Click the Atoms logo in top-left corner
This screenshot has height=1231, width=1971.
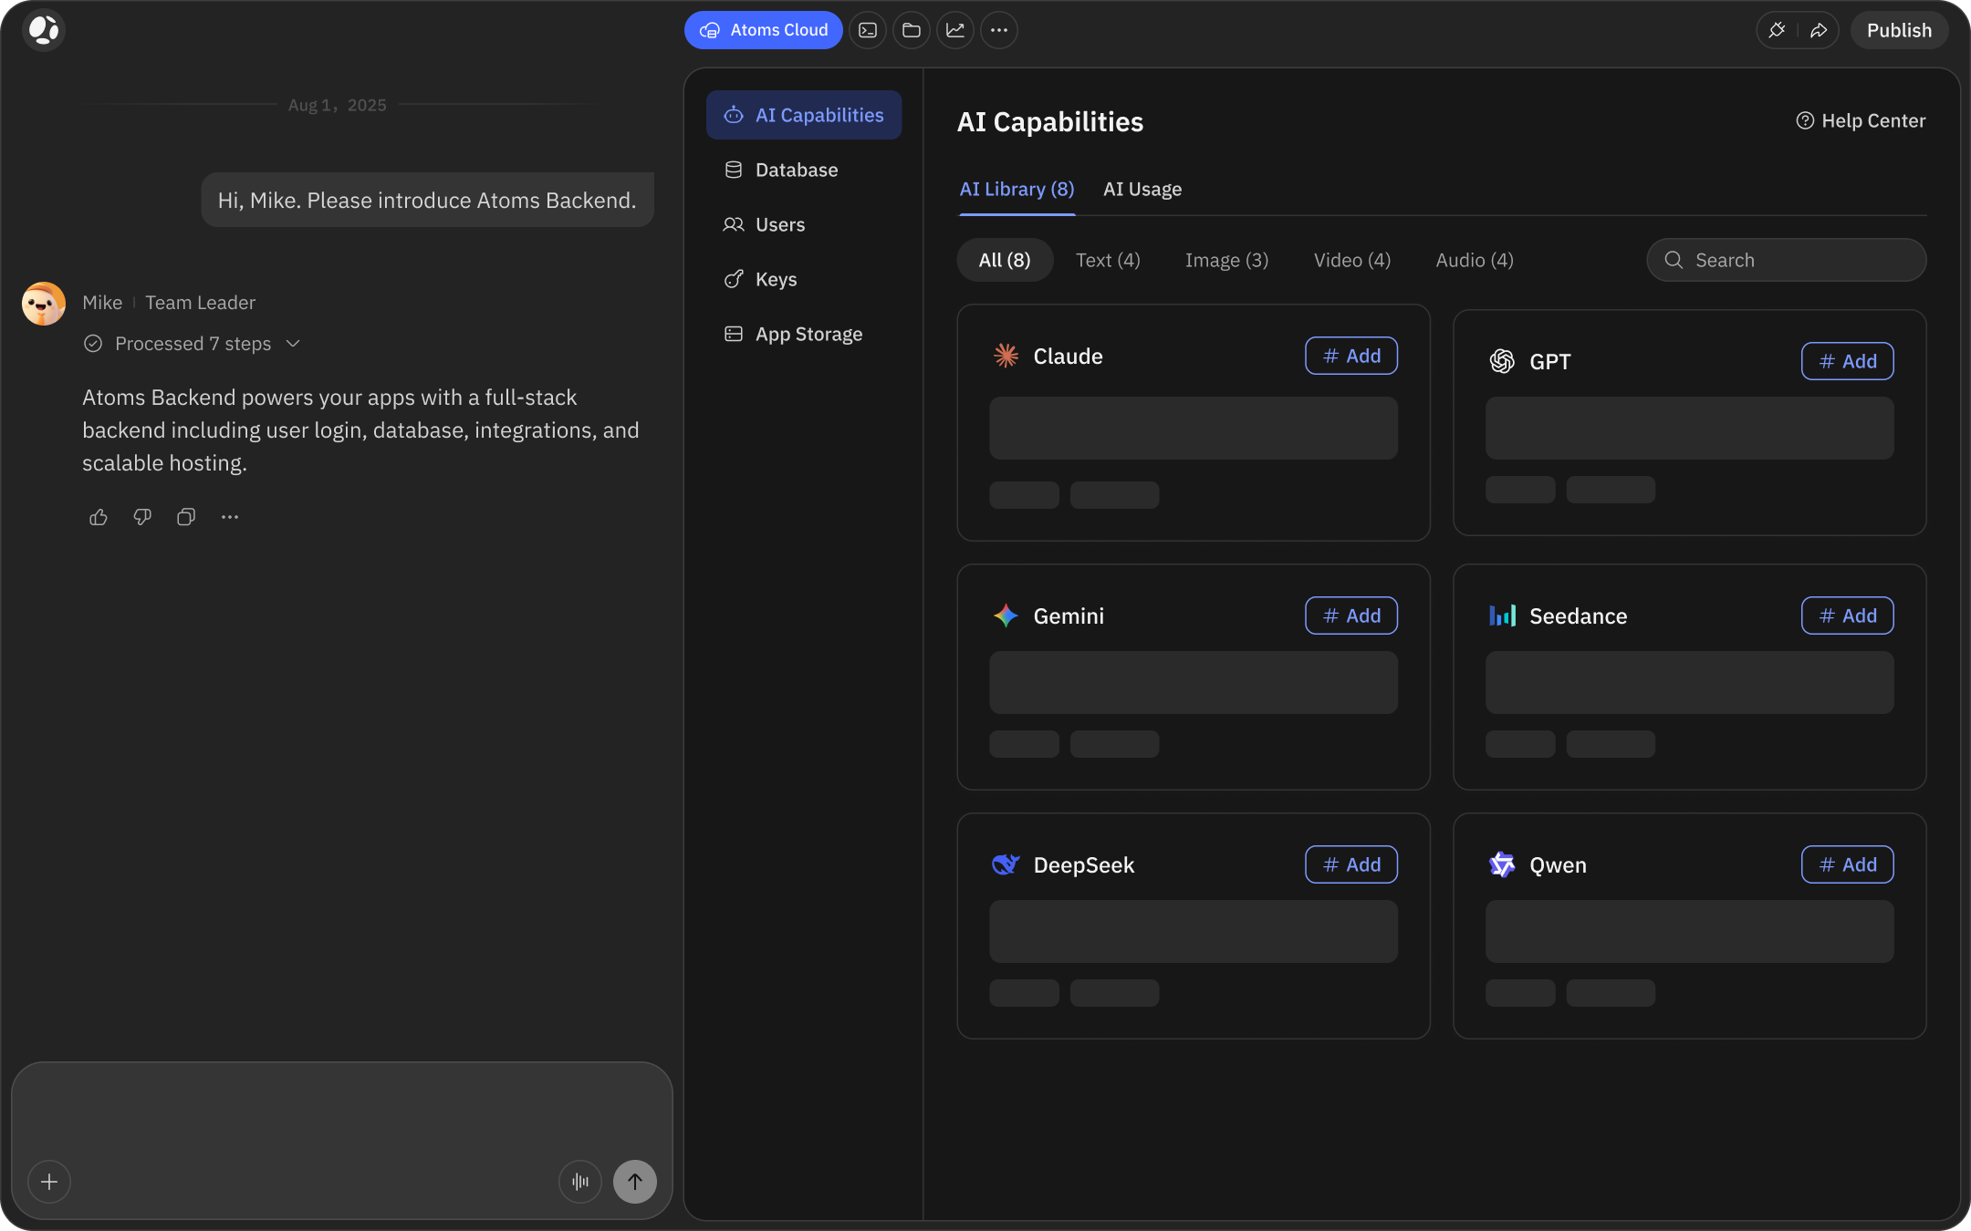coord(44,30)
